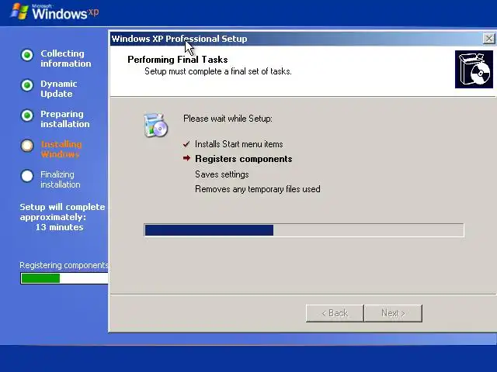Click the orange 'Installing Windows' label
This screenshot has height=372, width=497.
tap(61, 150)
